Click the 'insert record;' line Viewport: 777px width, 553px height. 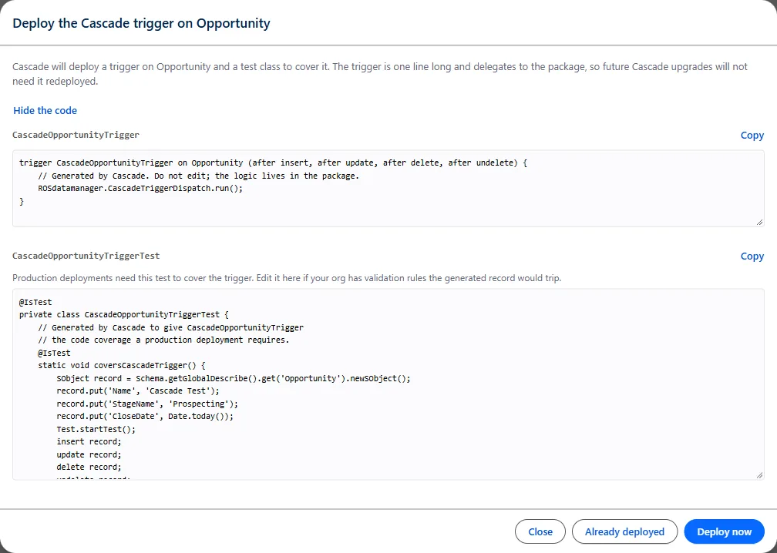pos(89,441)
